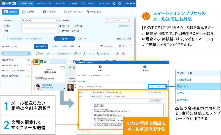Open the その他操作 hamburger menu
The height and width of the screenshot is (135, 221).
(101, 46)
